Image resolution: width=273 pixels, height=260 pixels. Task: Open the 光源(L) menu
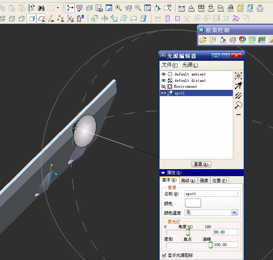(190, 65)
